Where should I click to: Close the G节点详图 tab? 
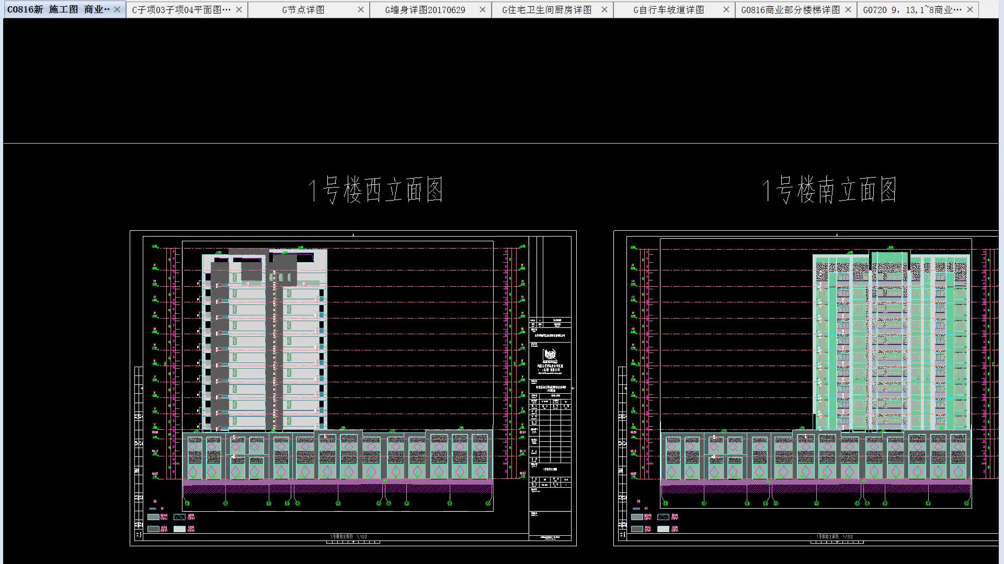(x=361, y=9)
